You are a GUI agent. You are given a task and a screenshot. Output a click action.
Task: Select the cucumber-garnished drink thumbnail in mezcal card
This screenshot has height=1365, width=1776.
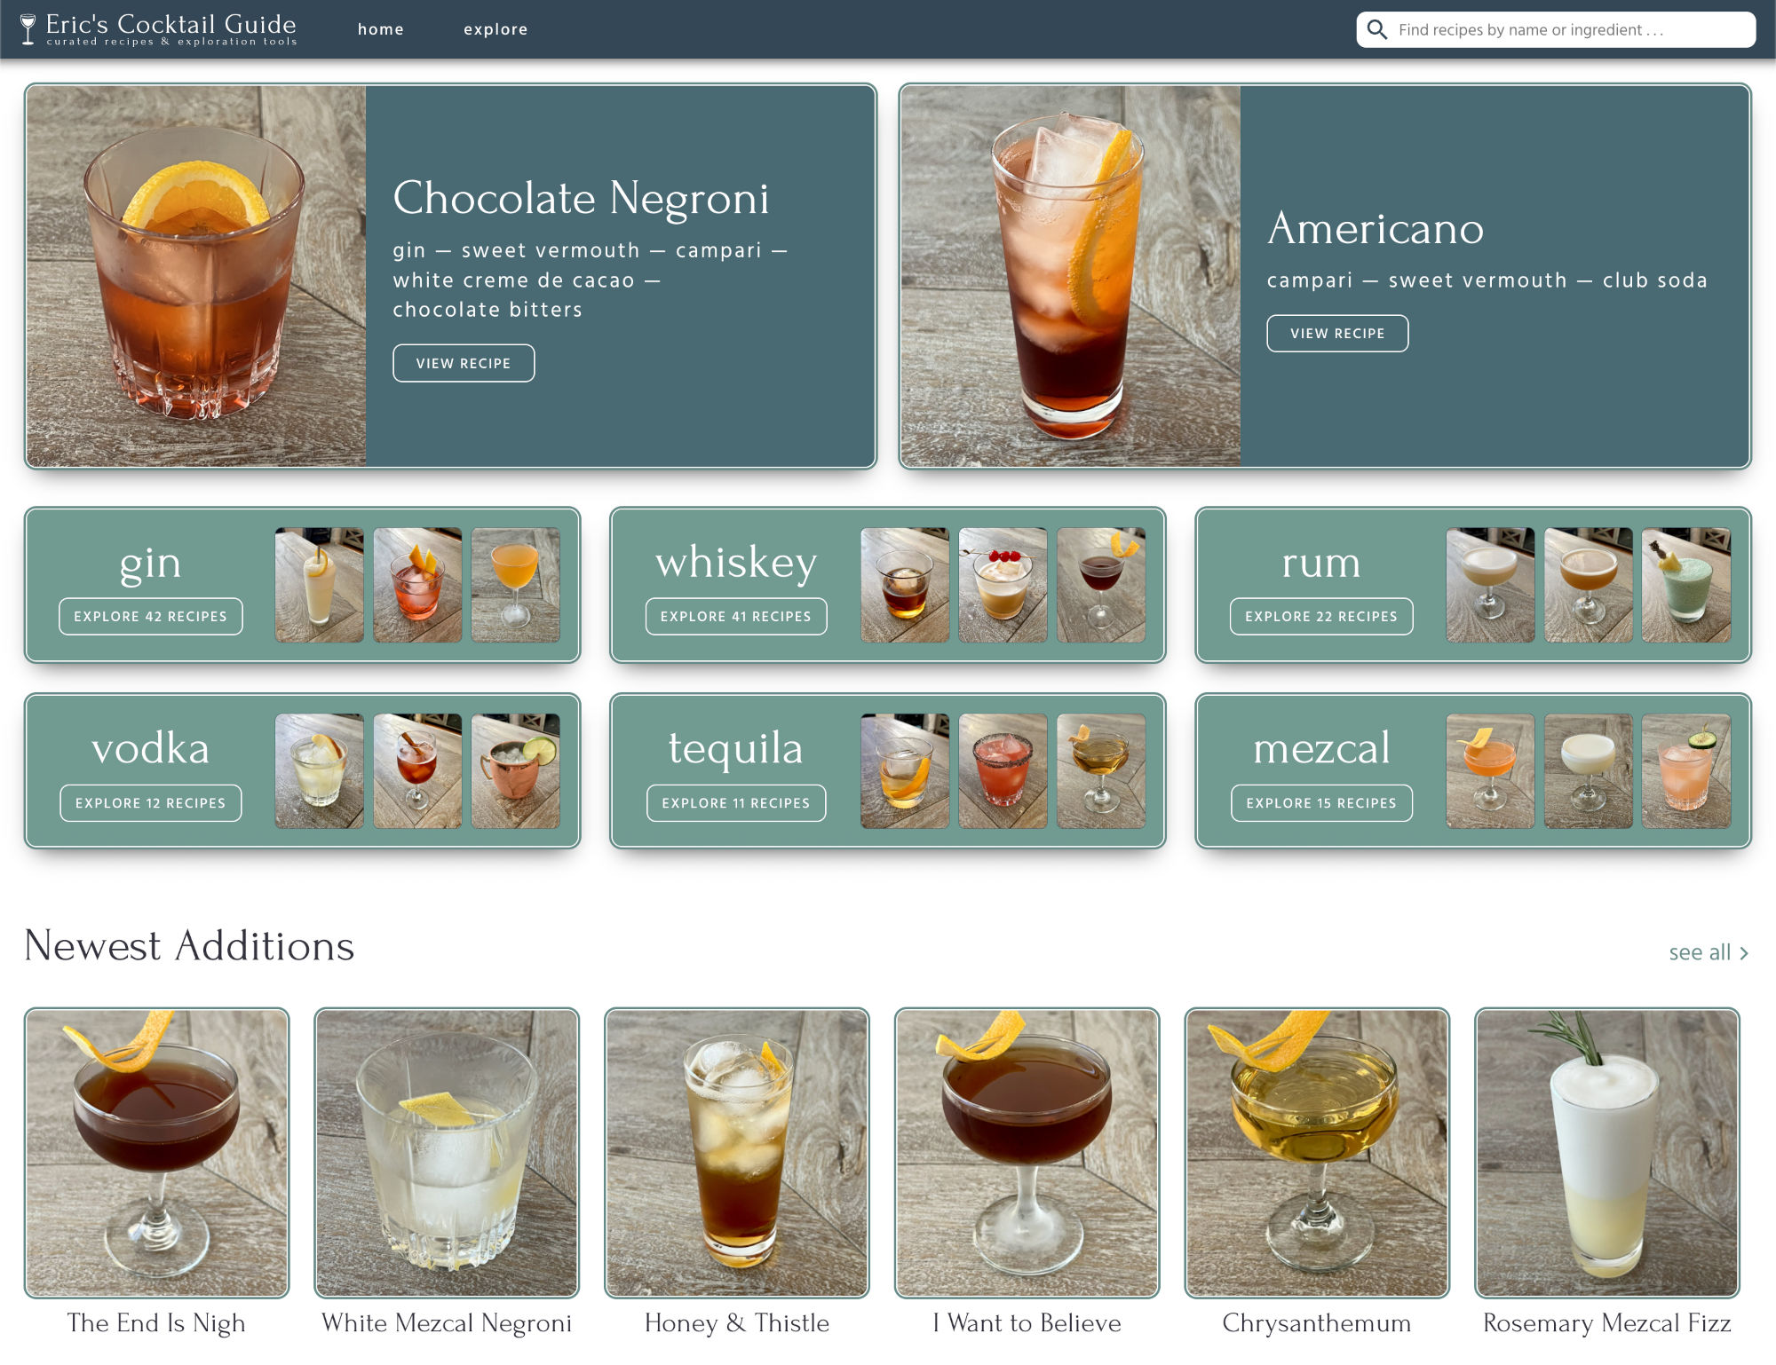tap(1685, 772)
